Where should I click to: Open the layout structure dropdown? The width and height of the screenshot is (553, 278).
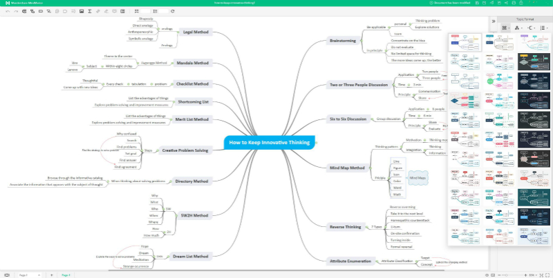518,28
